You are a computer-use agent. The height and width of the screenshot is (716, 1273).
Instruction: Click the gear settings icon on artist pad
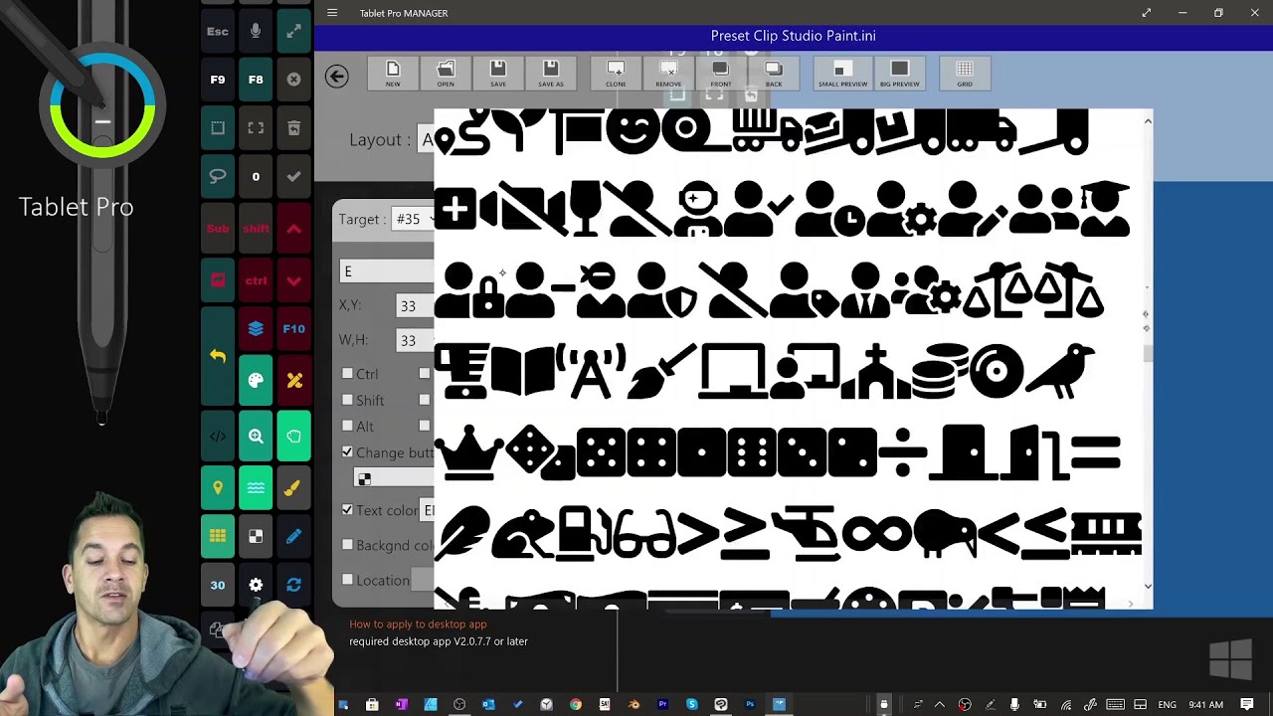[256, 586]
